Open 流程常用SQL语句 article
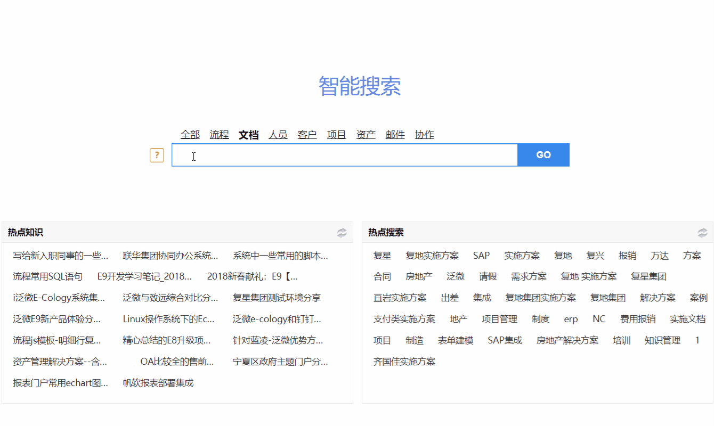The height and width of the screenshot is (426, 714). (48, 277)
